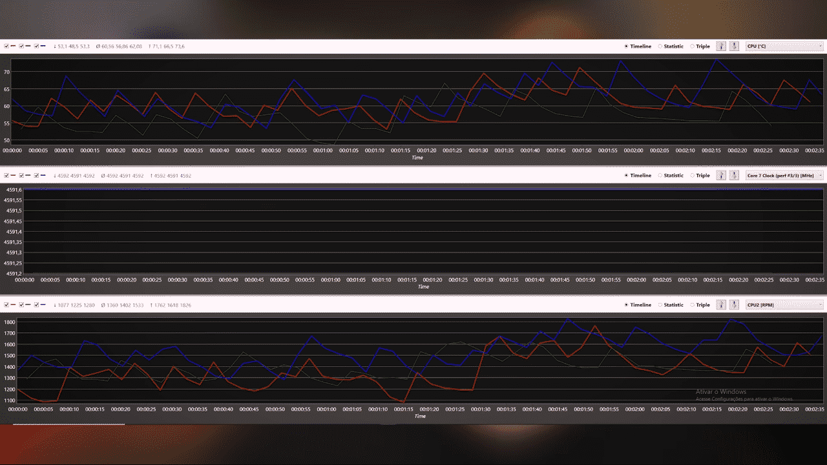Toggle the red series checkbox in CPU temperature panel
This screenshot has height=465, width=827.
6,46
